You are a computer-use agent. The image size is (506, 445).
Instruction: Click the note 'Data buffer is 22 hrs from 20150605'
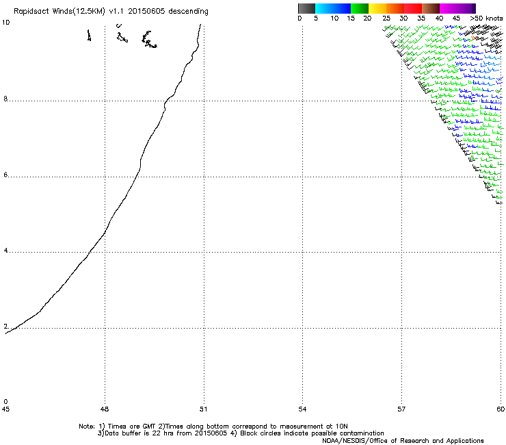[x=165, y=433]
